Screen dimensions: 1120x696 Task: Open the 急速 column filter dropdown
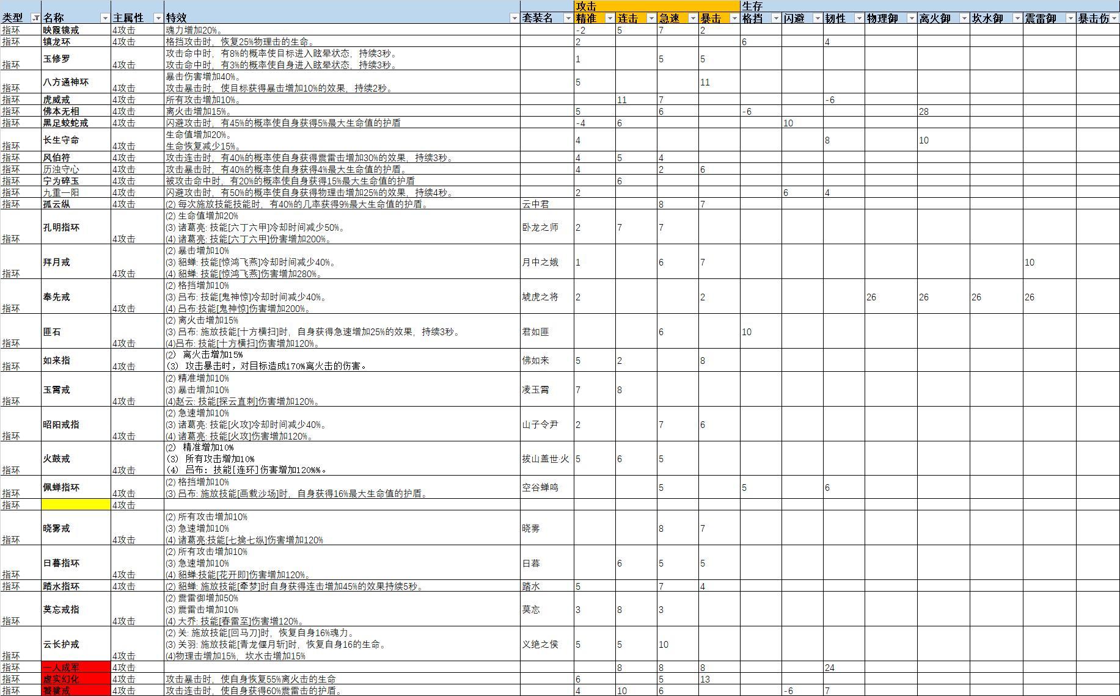[x=692, y=18]
